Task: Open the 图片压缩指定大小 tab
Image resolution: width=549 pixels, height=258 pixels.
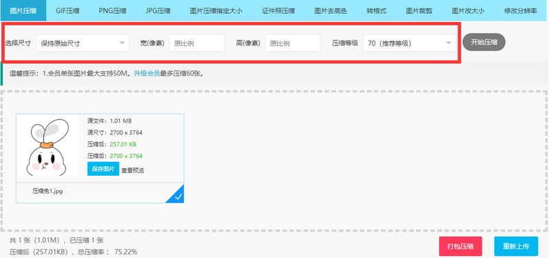Action: (x=215, y=10)
